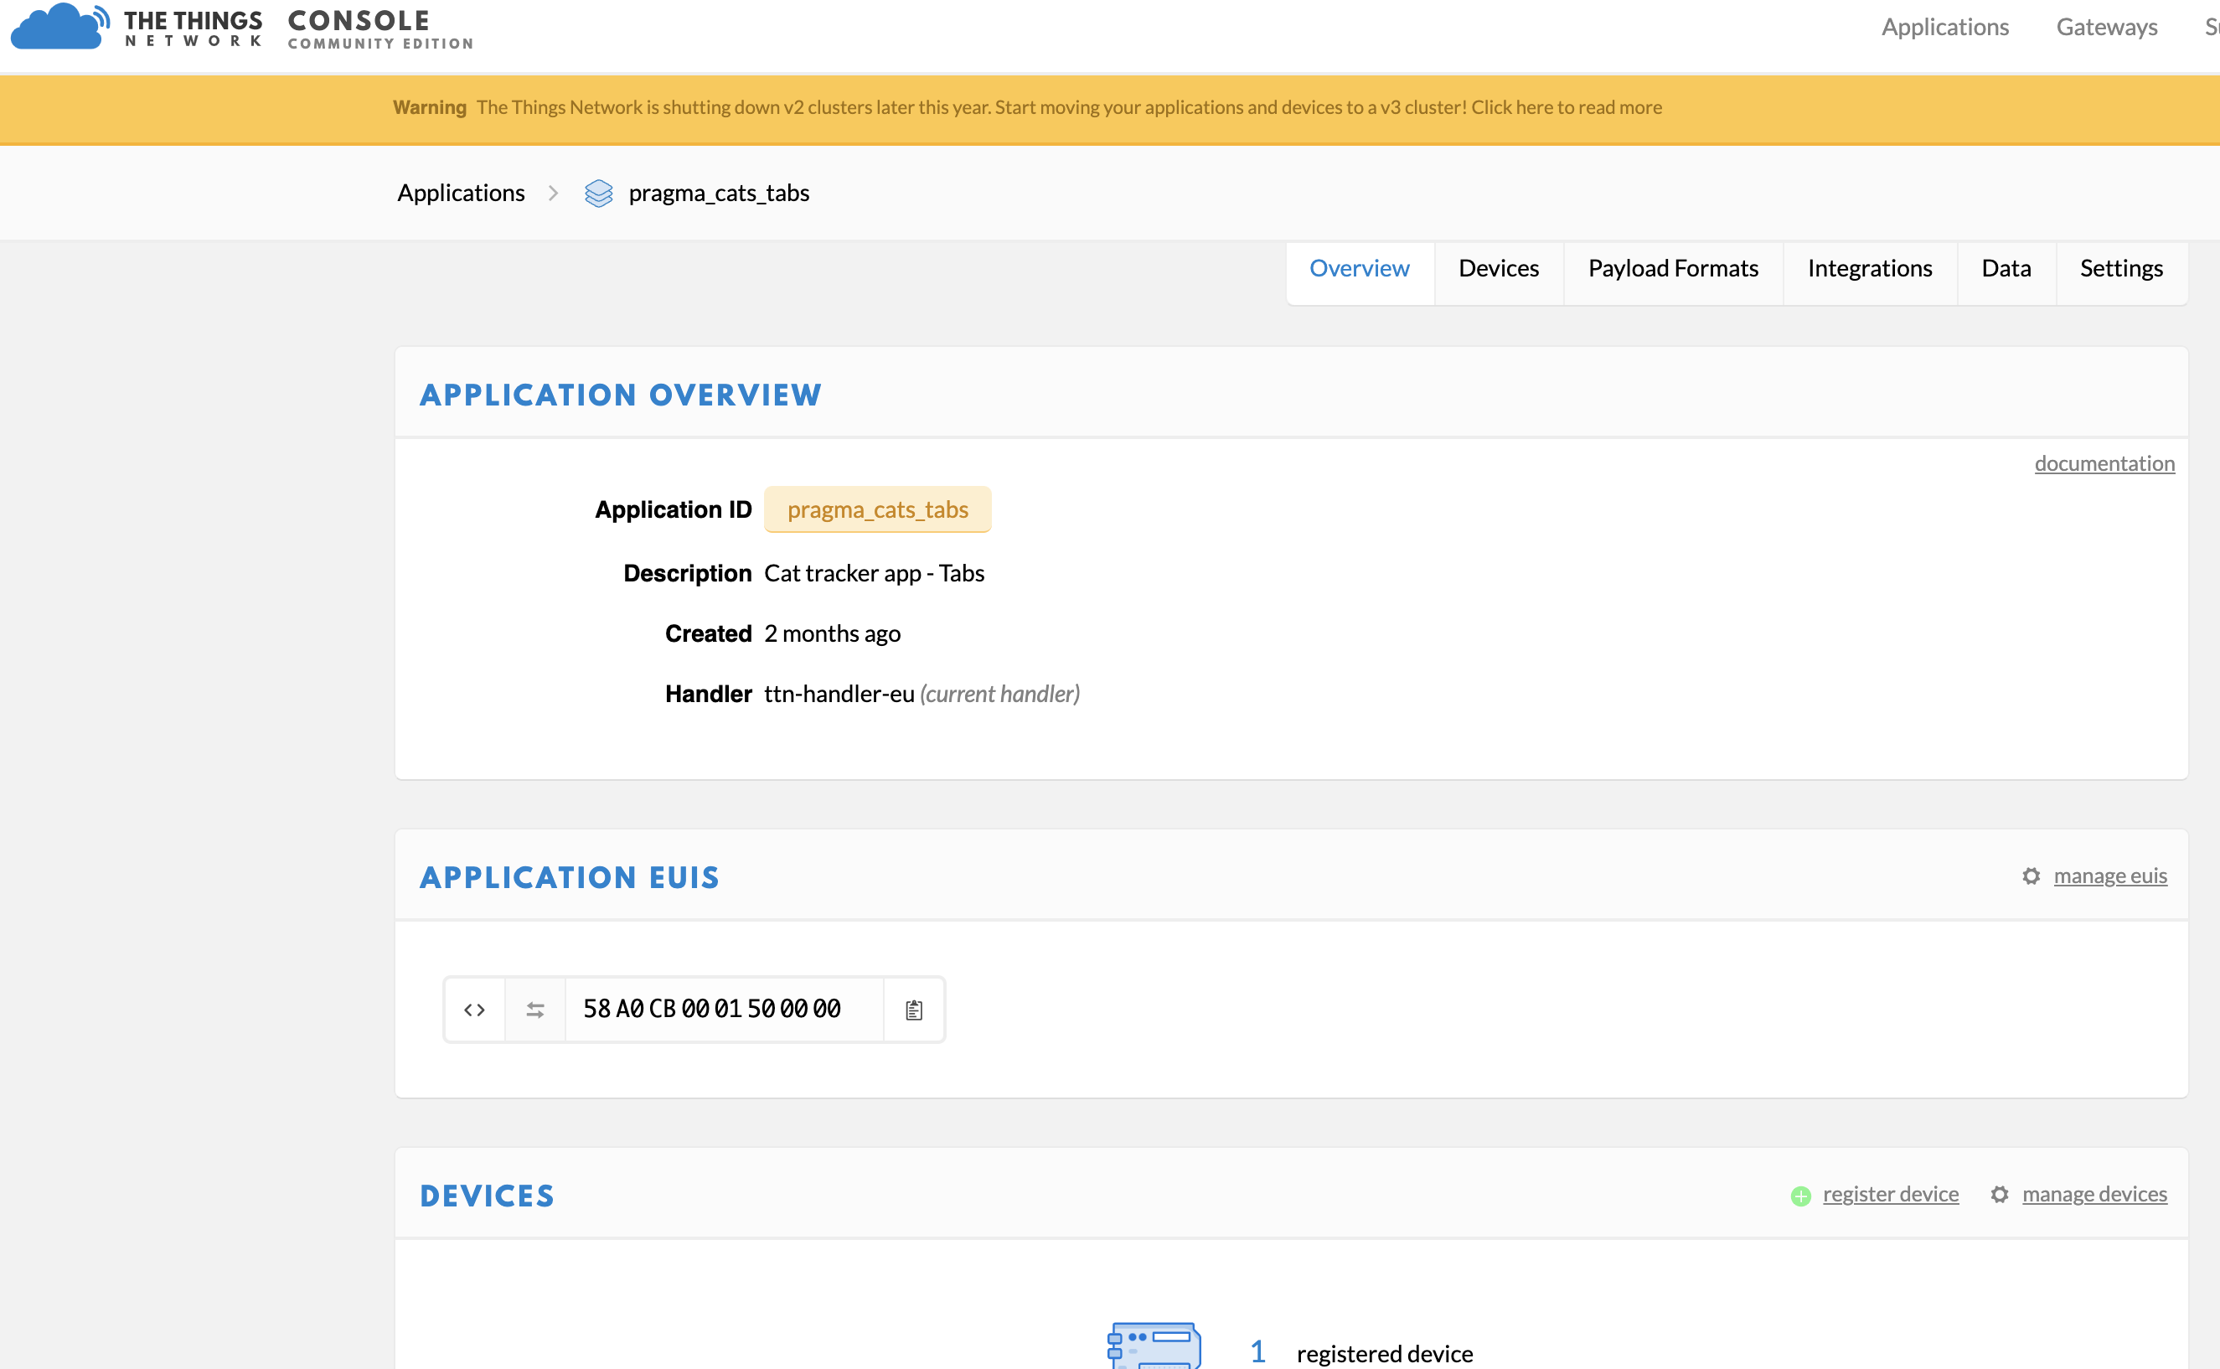This screenshot has height=1369, width=2220.
Task: Open the Integrations tab
Action: pyautogui.click(x=1870, y=268)
